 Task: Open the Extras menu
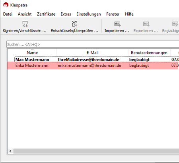click(x=66, y=14)
